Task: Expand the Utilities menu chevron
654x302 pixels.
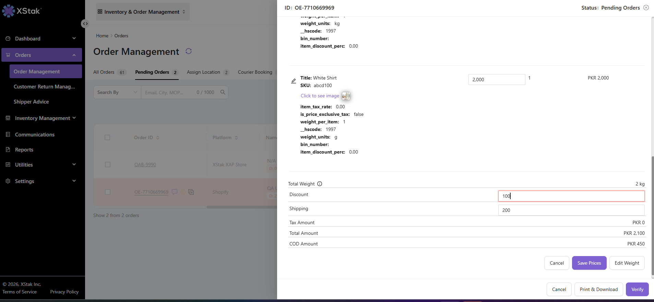Action: pyautogui.click(x=74, y=165)
